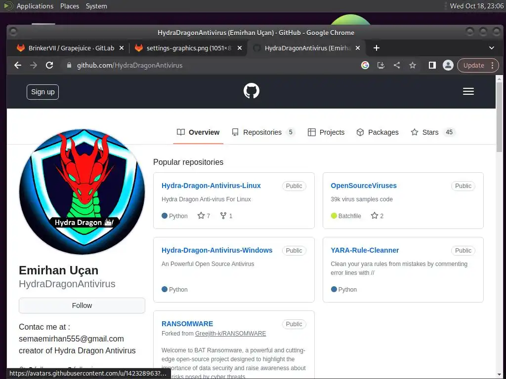This screenshot has height=379, width=506.
Task: Open the Repositories tab
Action: pyautogui.click(x=263, y=132)
